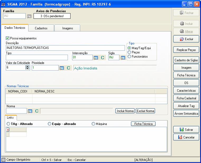Click into the Sigla field showing INJ
Viewport: 201px width, 163px height.
[x=114, y=57]
